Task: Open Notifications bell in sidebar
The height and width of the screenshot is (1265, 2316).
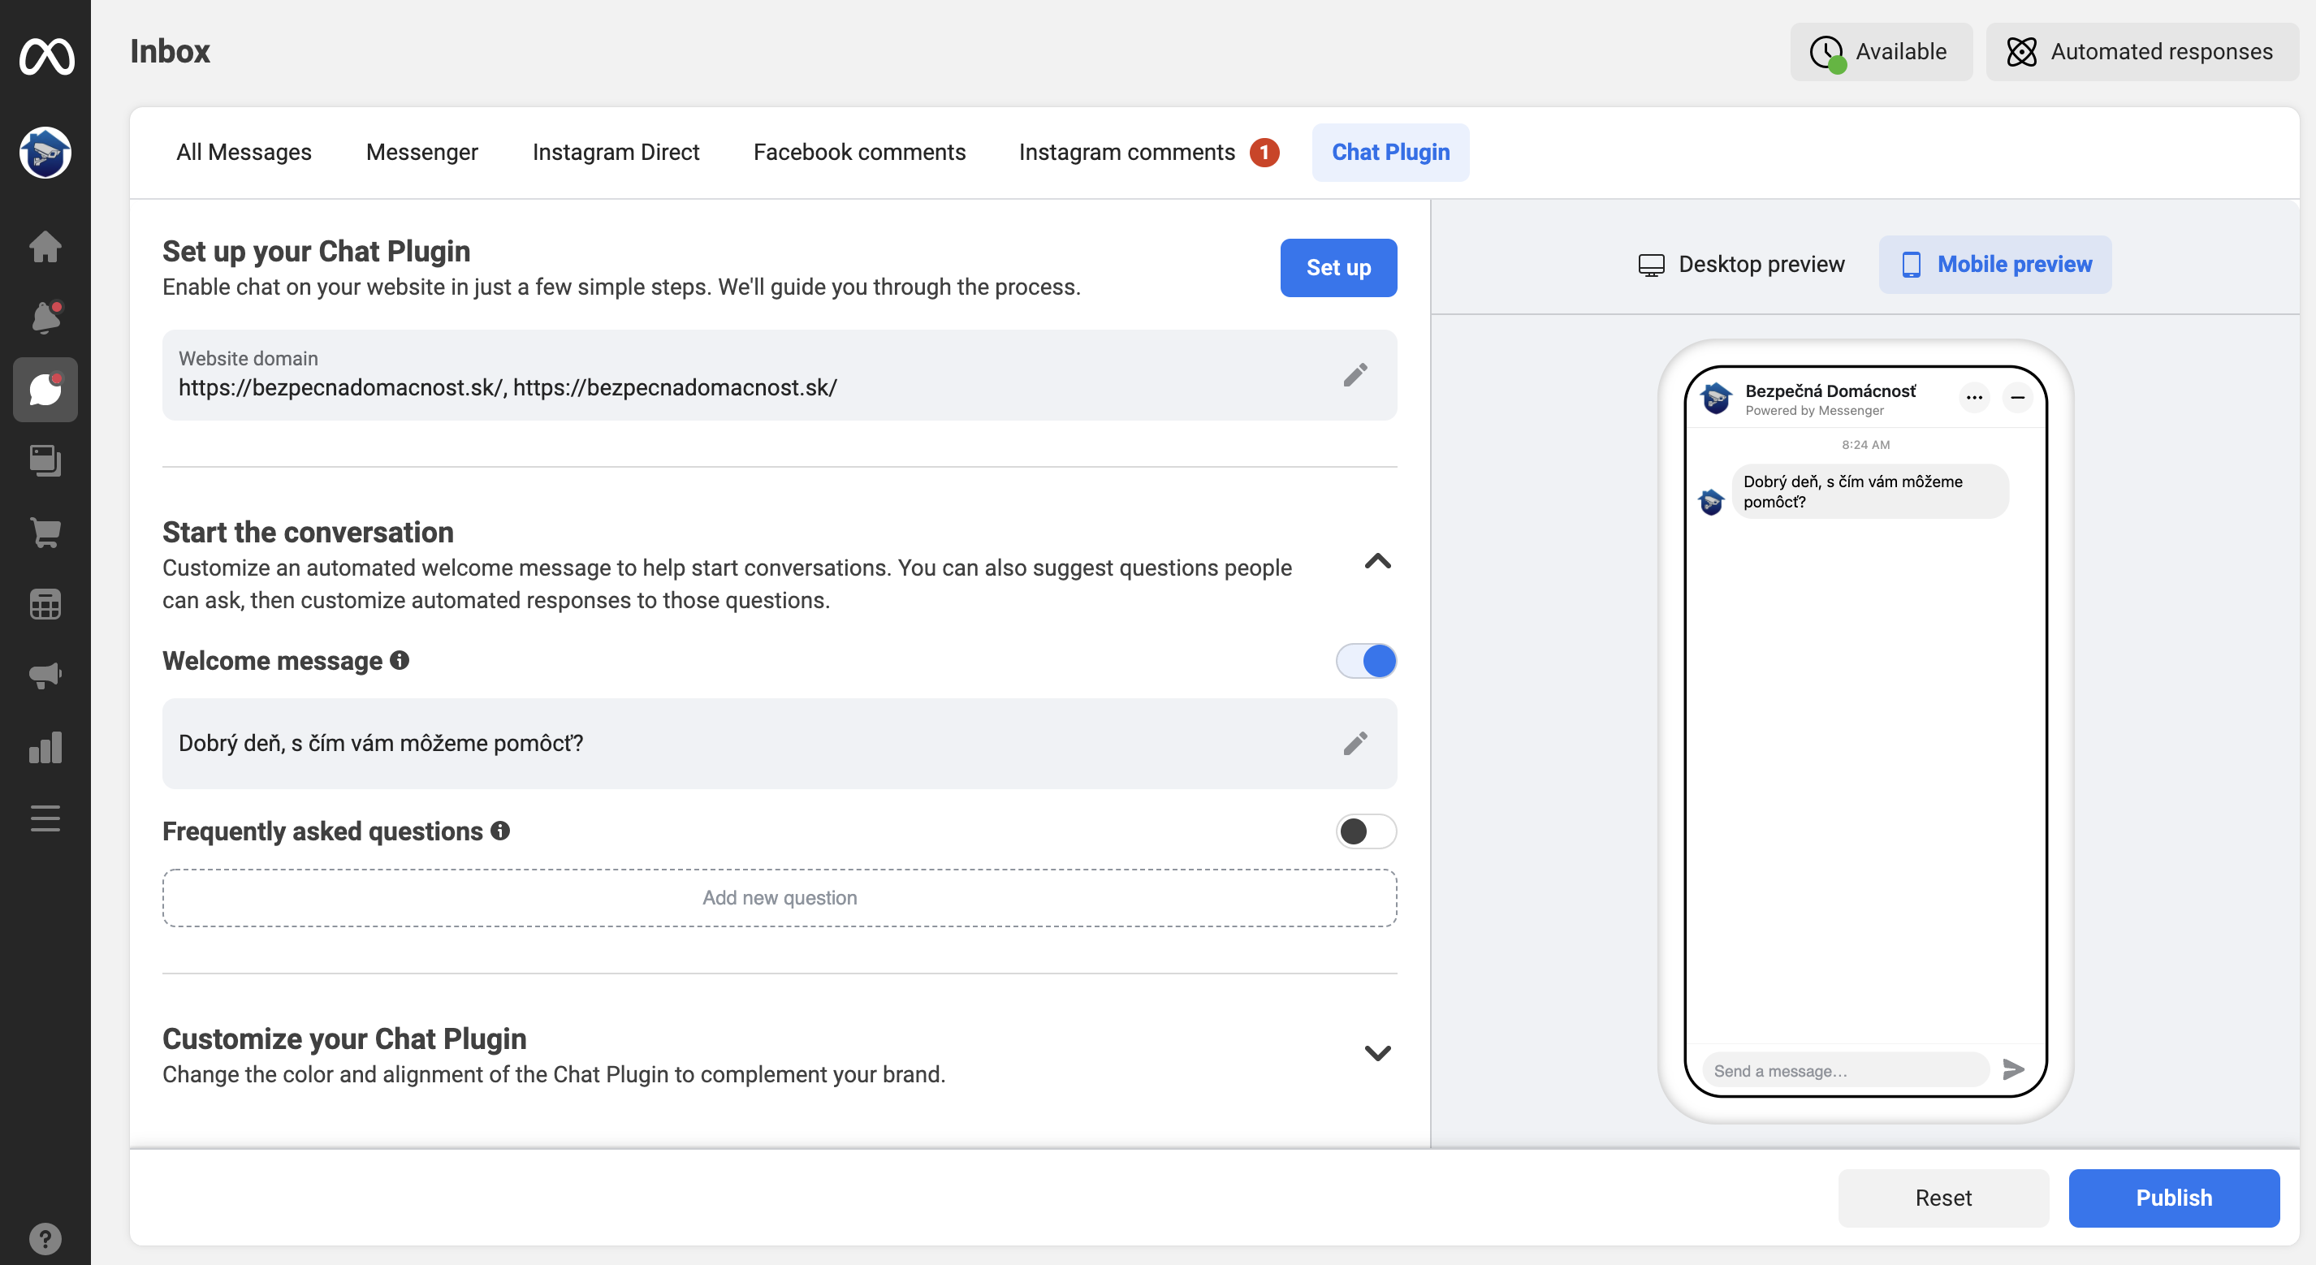Action: click(45, 317)
